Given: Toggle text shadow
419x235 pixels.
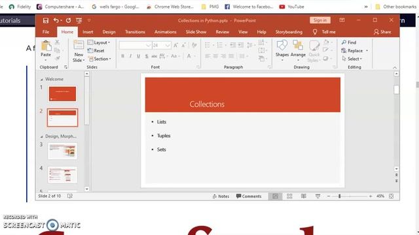Looking at the screenshot, I should pyautogui.click(x=147, y=56).
